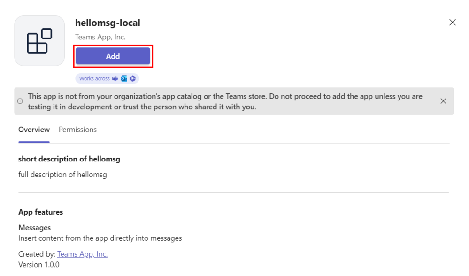
Task: Click the App features heading
Action: click(x=40, y=212)
